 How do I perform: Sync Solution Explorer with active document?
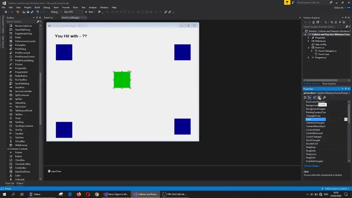click(332, 22)
